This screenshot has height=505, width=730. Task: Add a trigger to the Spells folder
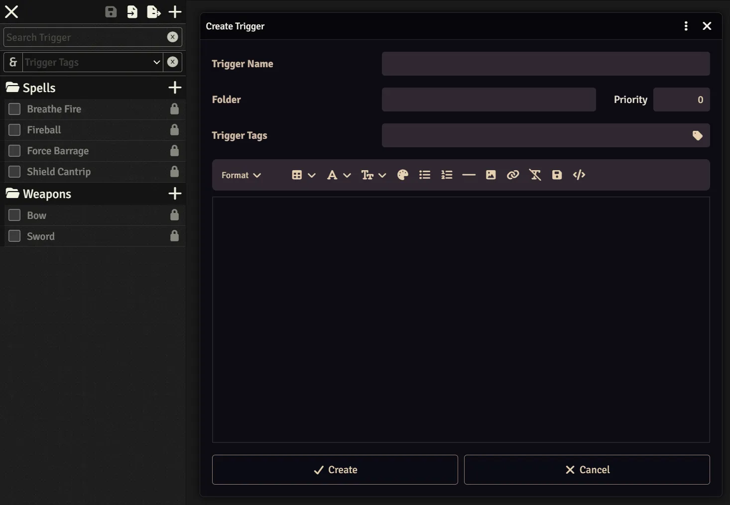pyautogui.click(x=175, y=88)
